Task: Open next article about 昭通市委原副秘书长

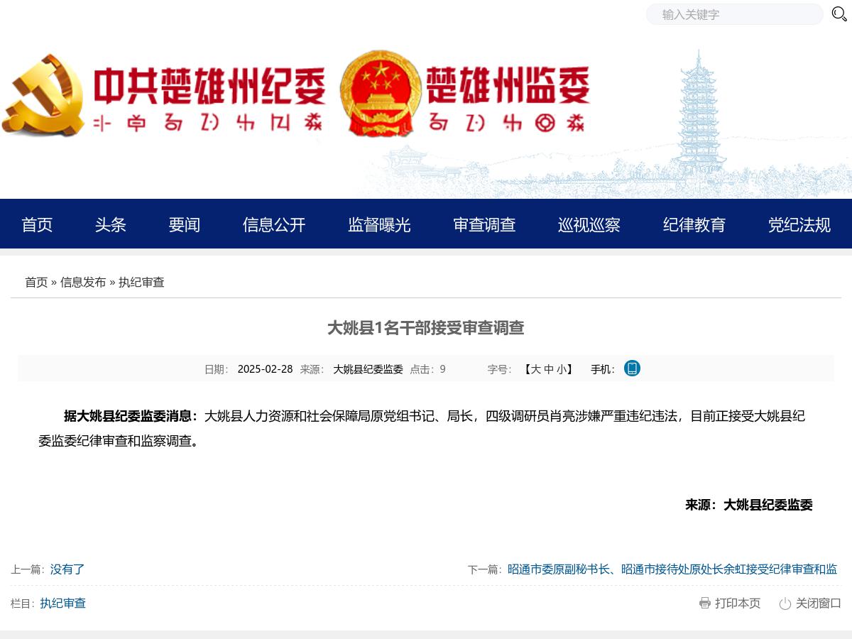Action: click(672, 569)
